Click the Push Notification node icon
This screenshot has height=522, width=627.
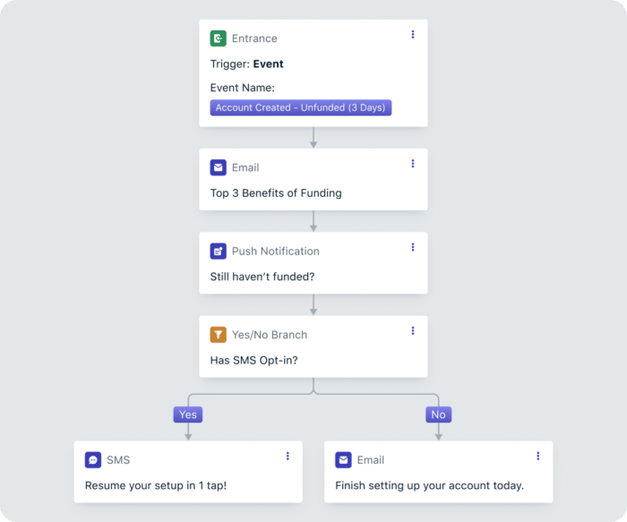pyautogui.click(x=219, y=252)
